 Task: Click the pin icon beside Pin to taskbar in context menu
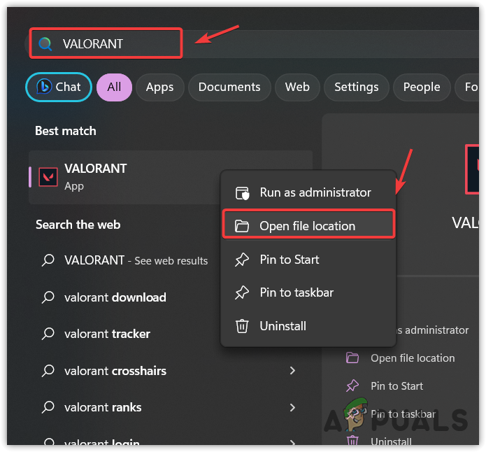point(242,292)
